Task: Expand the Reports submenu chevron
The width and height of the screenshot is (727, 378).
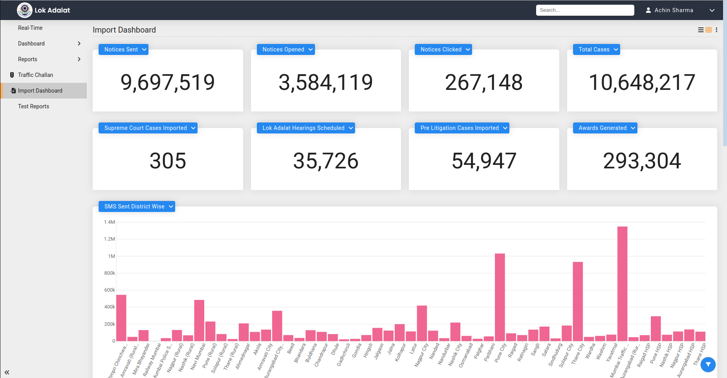Action: tap(79, 59)
